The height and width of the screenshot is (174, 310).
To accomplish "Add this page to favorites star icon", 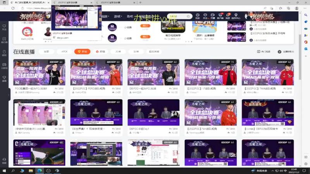I will pyautogui.click(x=272, y=8).
